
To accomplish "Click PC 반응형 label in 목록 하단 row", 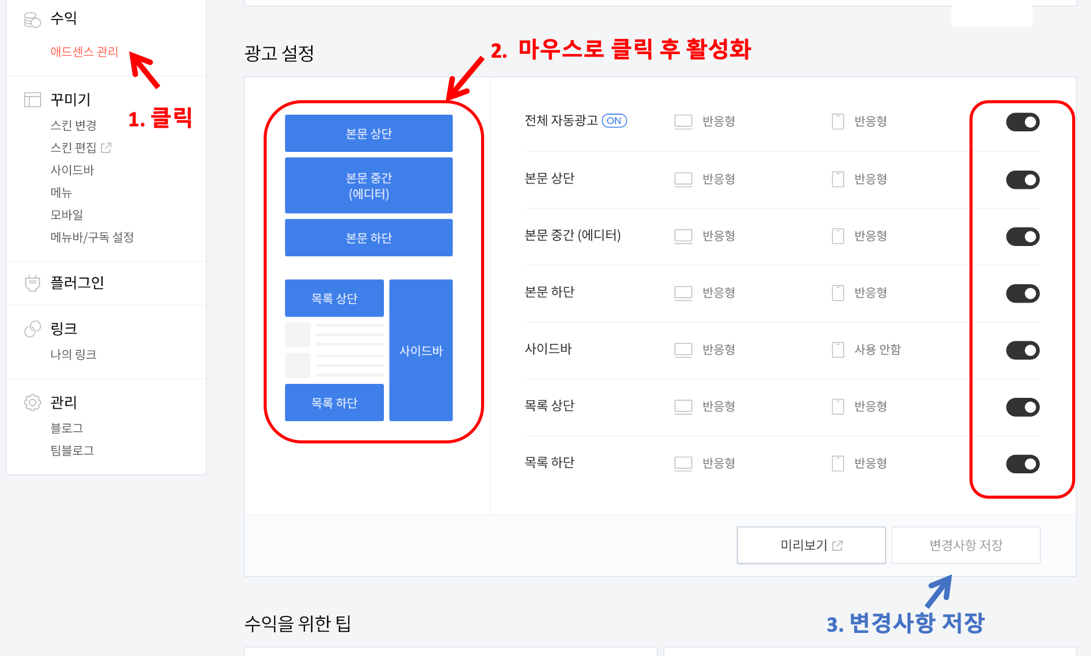I will [x=719, y=463].
